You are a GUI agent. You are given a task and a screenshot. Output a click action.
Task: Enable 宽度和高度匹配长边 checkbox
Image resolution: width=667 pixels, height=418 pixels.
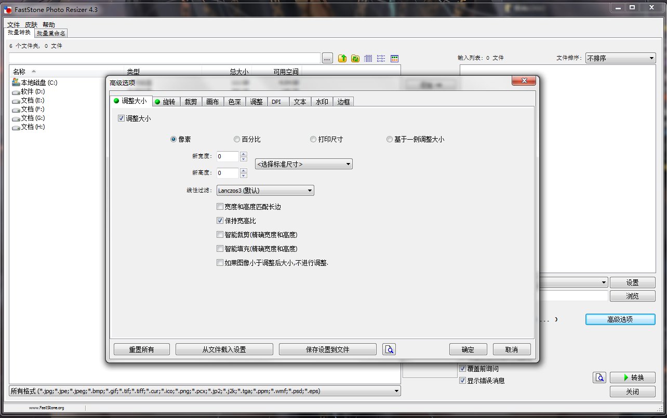220,207
